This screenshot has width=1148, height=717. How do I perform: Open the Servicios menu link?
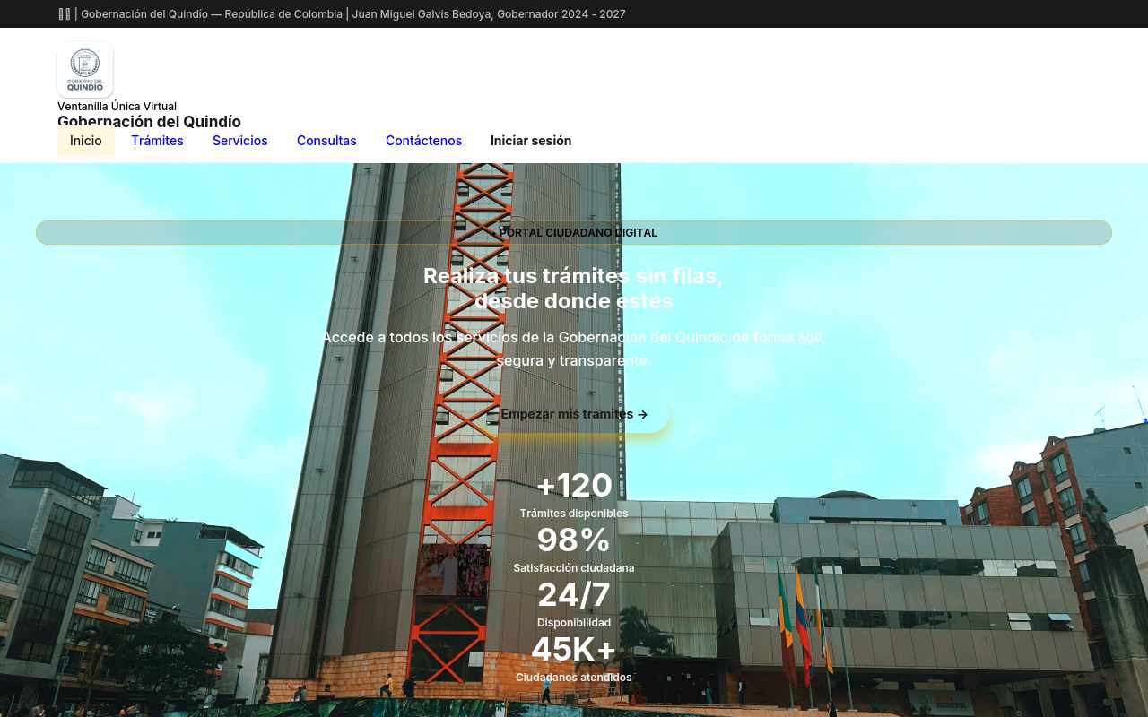pos(240,141)
